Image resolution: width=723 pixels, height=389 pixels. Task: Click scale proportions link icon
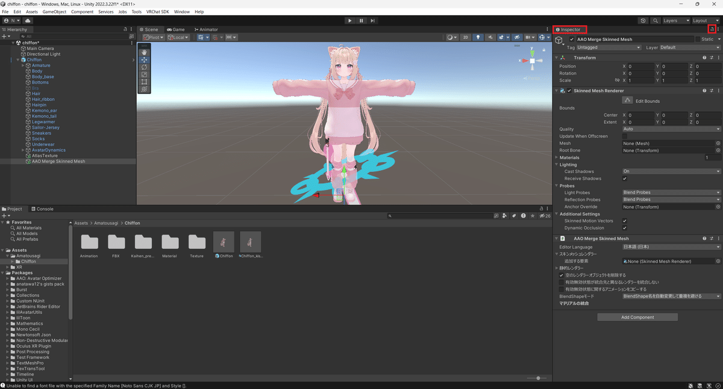coord(616,81)
